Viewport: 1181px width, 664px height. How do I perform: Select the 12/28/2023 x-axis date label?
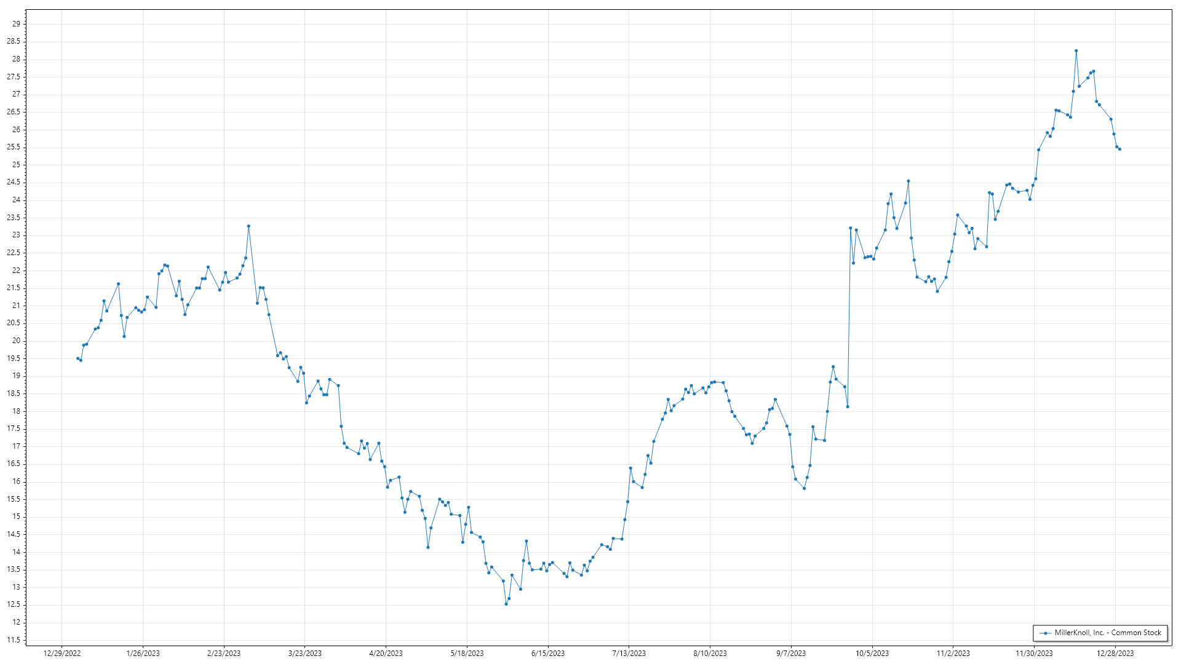point(1115,654)
